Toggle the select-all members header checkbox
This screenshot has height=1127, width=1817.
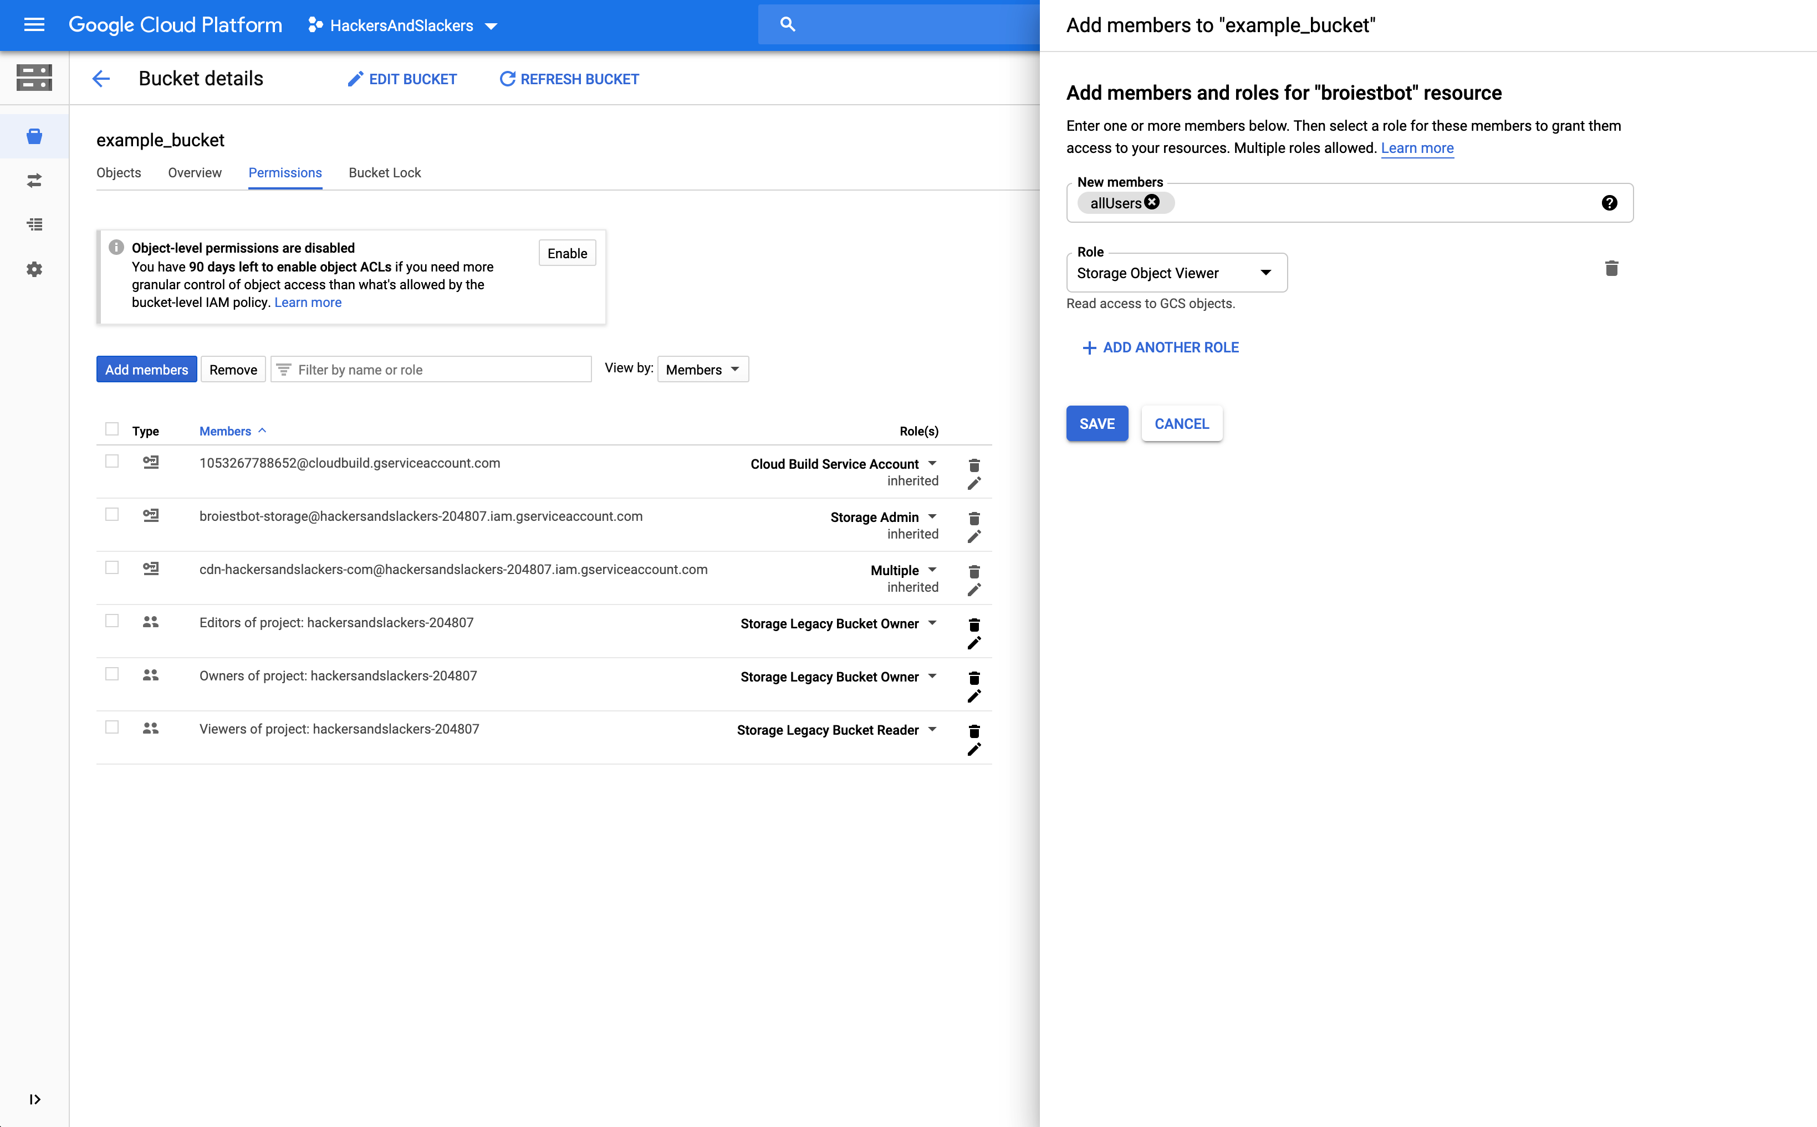tap(112, 429)
